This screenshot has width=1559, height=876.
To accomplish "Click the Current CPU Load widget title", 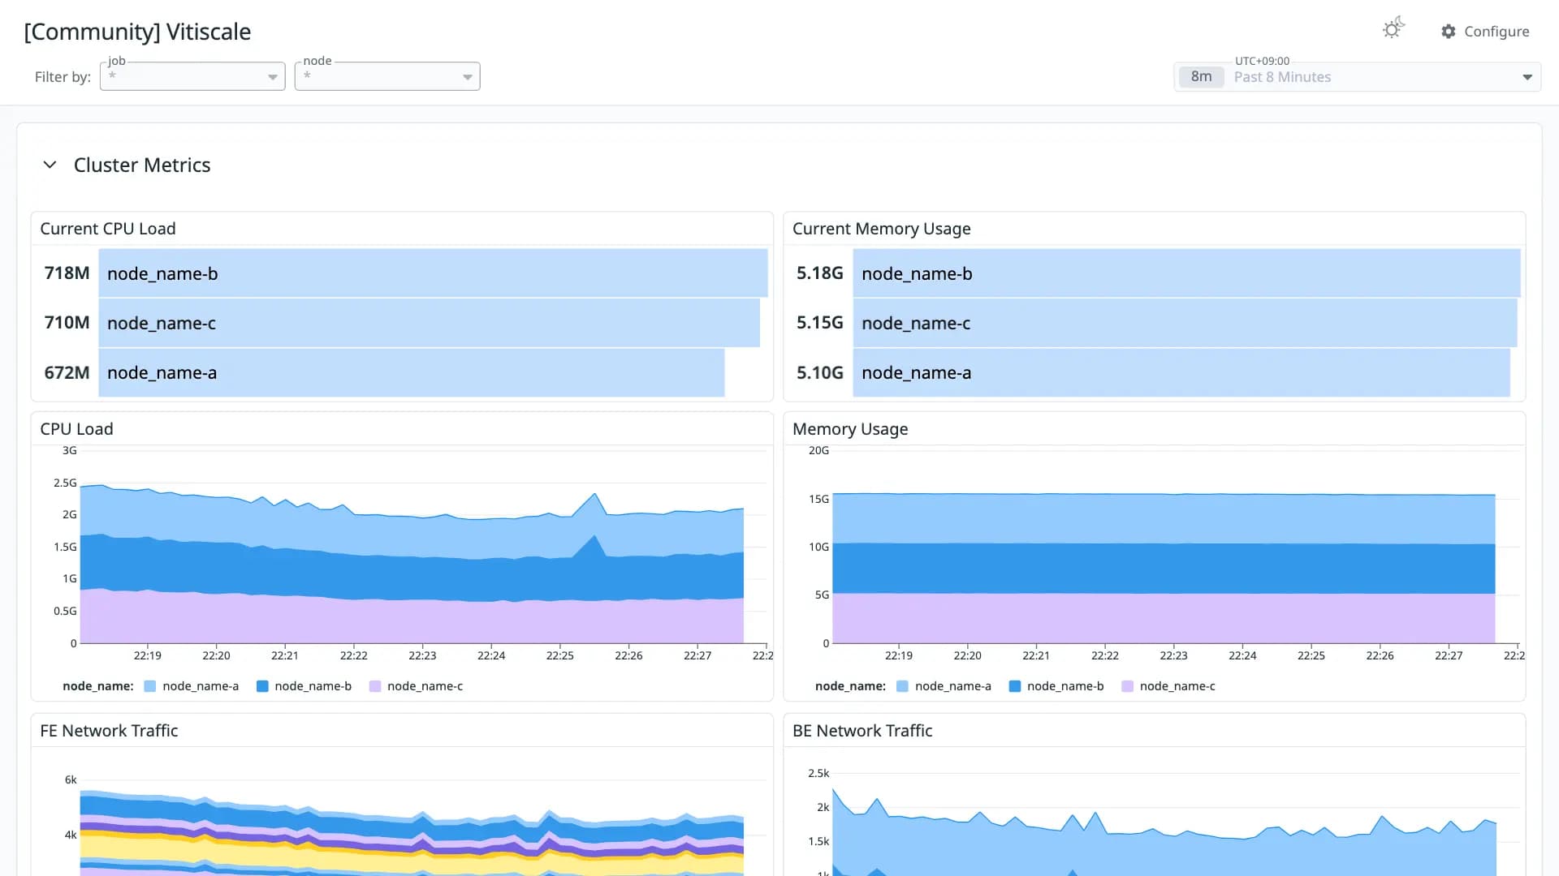I will [108, 229].
